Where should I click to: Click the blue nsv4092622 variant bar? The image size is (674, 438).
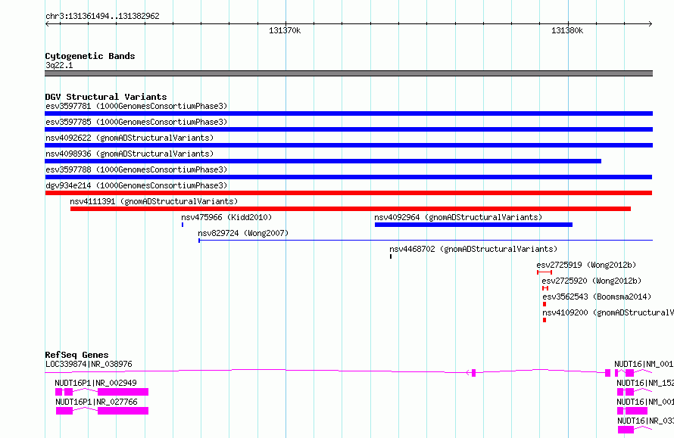pos(348,145)
